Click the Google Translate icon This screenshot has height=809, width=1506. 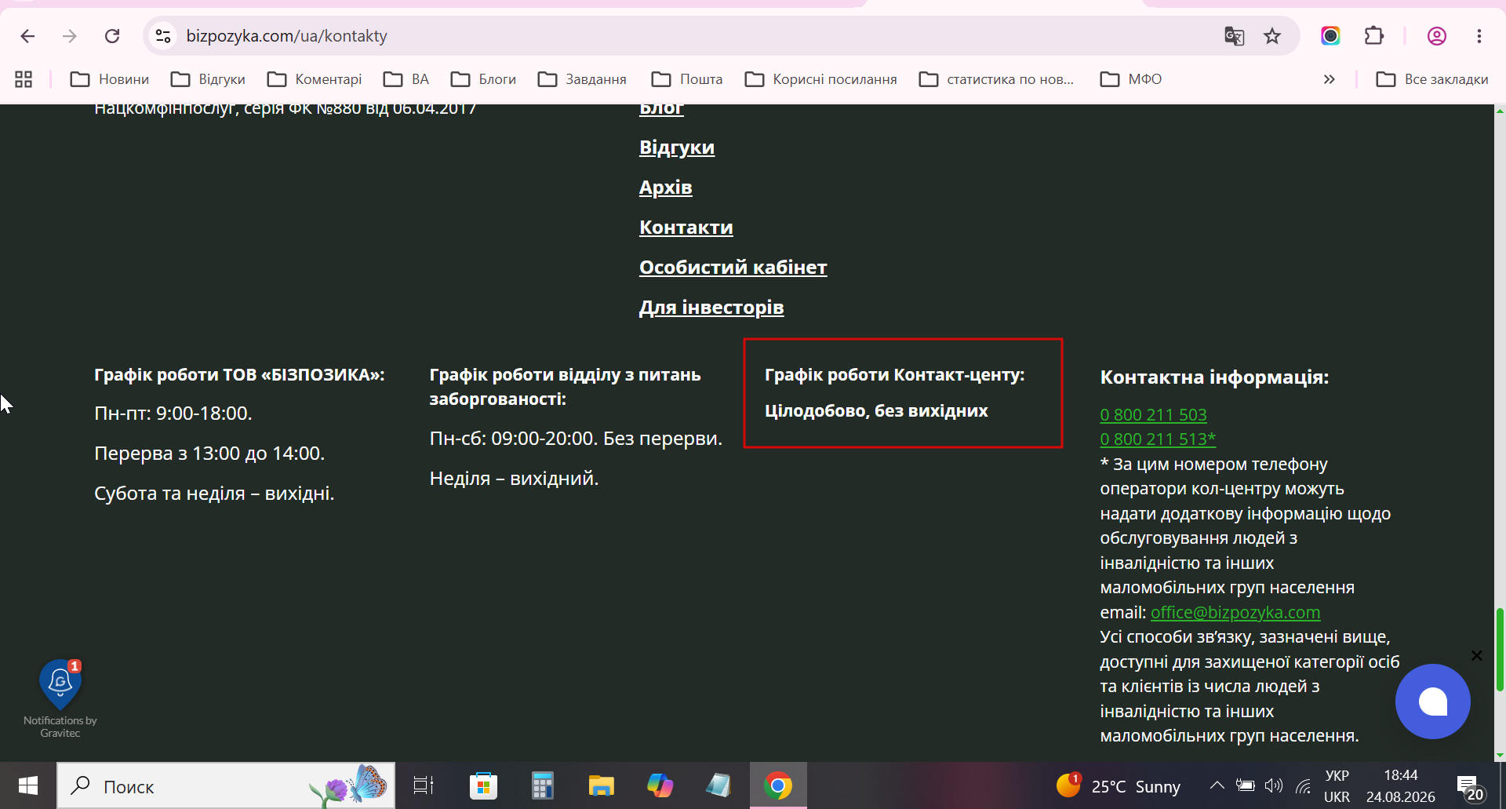coord(1234,36)
